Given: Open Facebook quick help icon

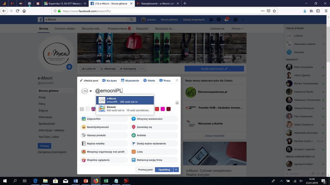Looking at the screenshot, I should point(236,20).
